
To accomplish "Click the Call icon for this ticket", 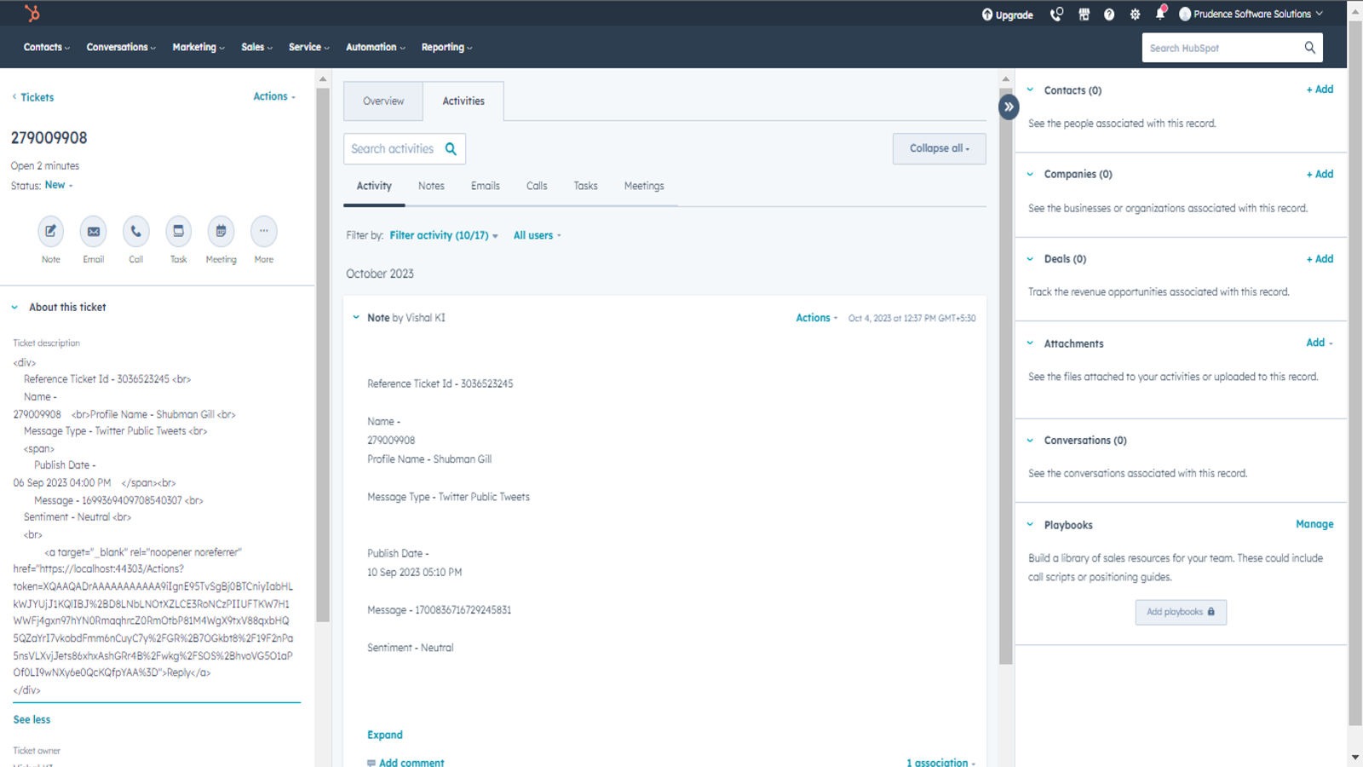I will pos(135,231).
